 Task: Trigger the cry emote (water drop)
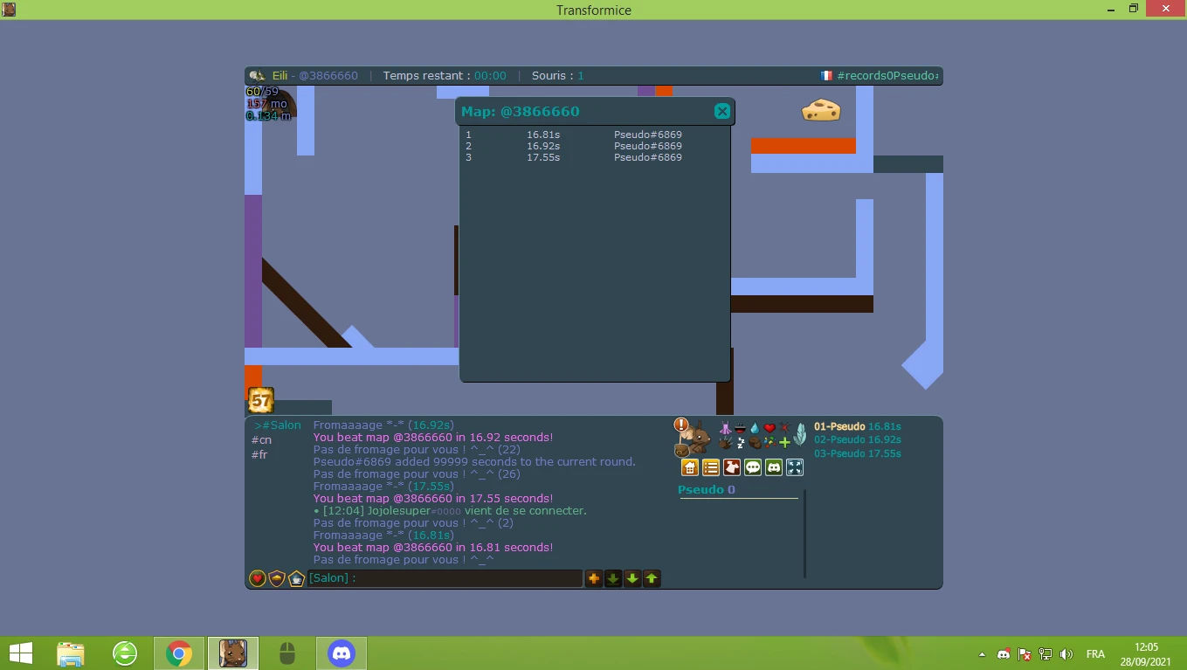755,428
